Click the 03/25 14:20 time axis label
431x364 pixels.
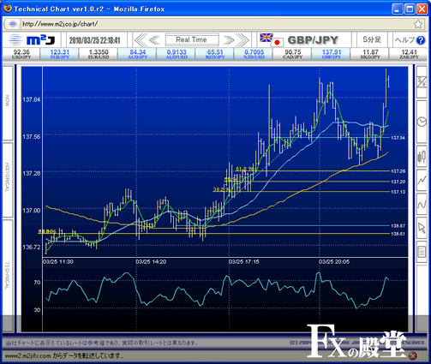[151, 262]
